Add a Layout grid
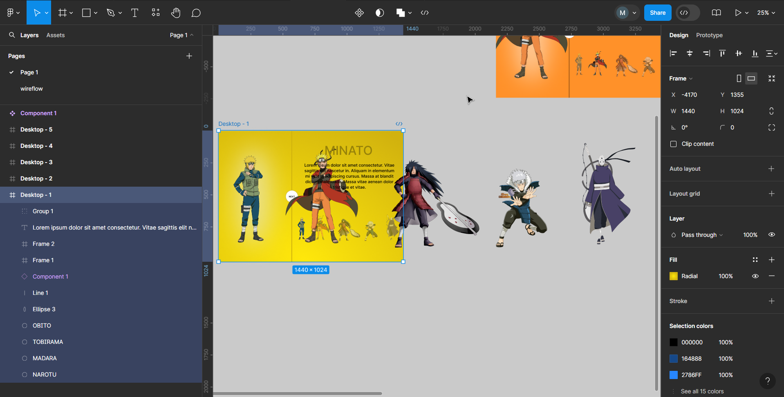 (771, 194)
